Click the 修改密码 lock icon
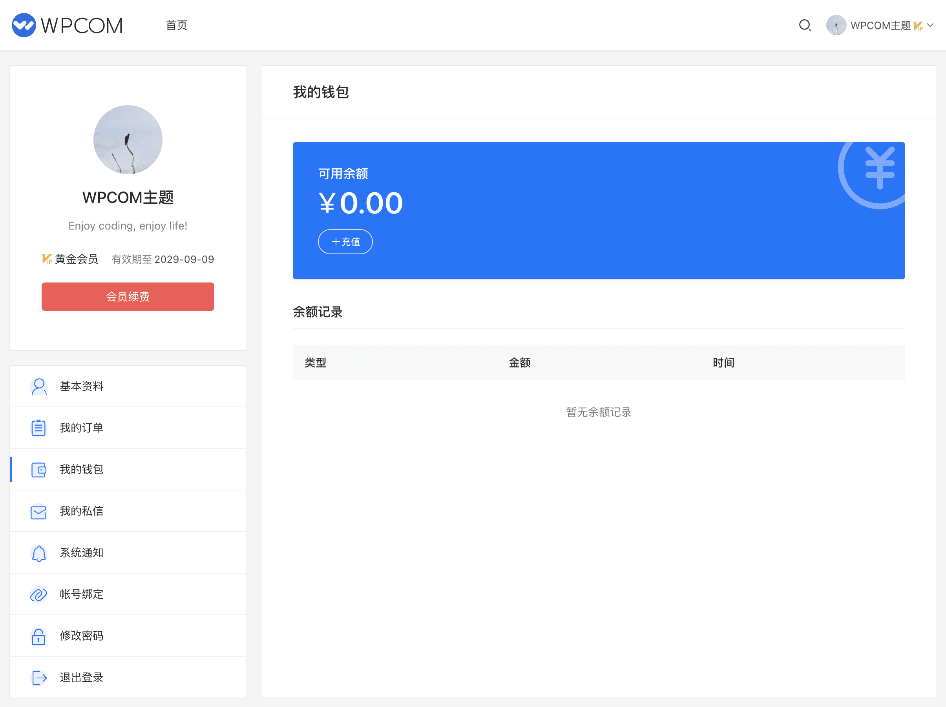Viewport: 946px width, 707px height. pyautogui.click(x=38, y=636)
